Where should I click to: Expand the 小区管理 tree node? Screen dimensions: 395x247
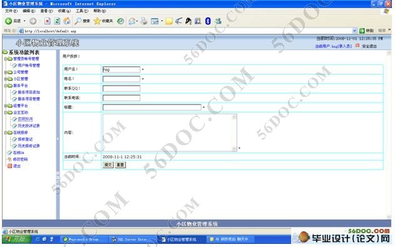(5, 79)
